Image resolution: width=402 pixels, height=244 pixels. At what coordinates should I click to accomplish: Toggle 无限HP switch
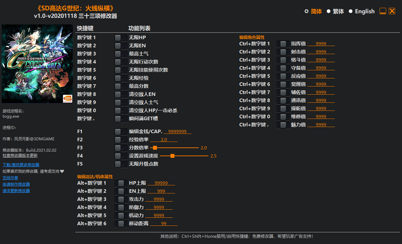[121, 38]
